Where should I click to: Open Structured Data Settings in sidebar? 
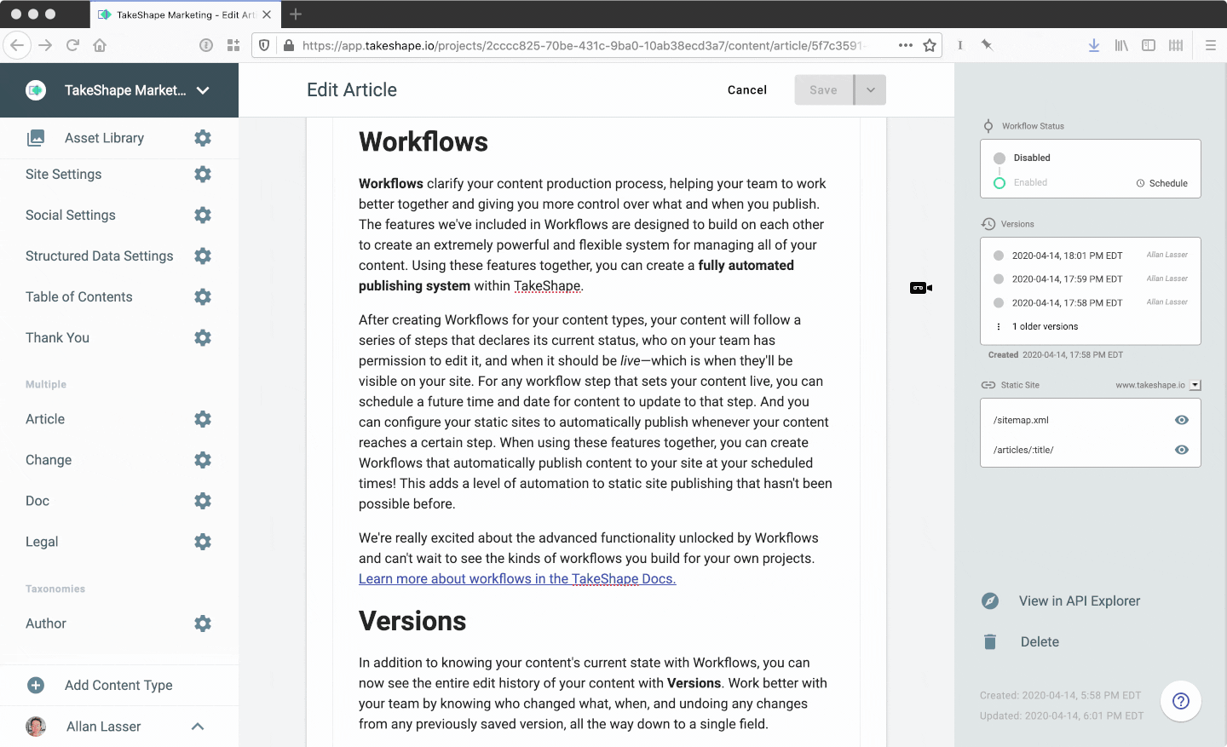click(99, 256)
